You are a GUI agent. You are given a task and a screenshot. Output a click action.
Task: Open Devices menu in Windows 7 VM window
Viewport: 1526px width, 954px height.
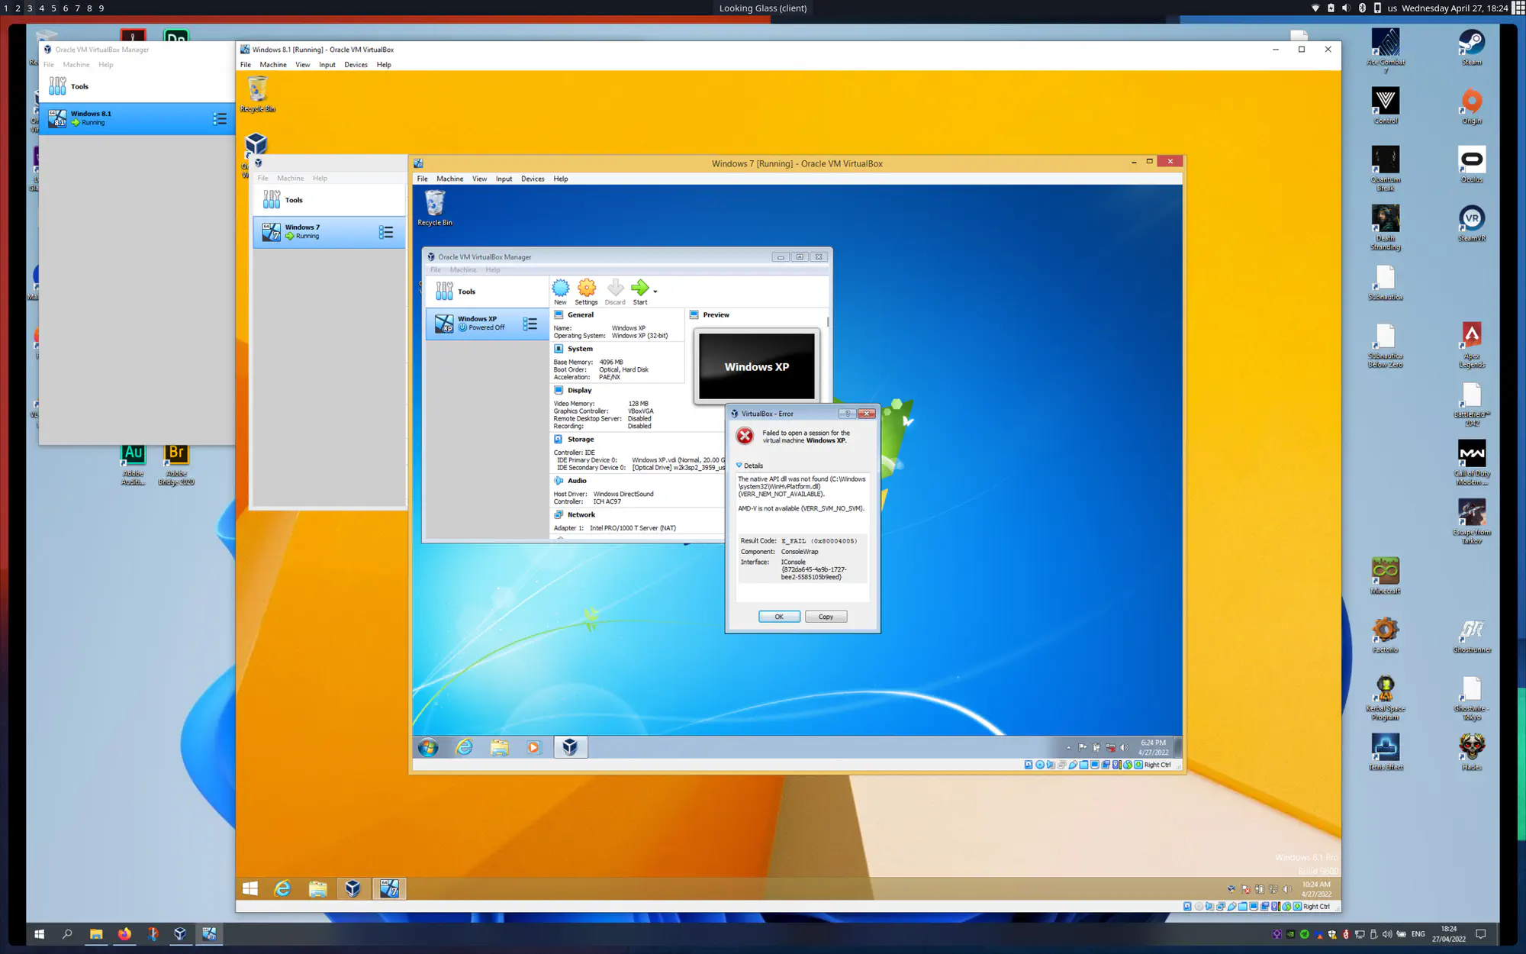pyautogui.click(x=533, y=179)
